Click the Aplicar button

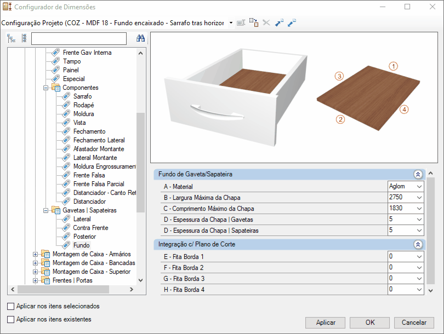click(326, 323)
